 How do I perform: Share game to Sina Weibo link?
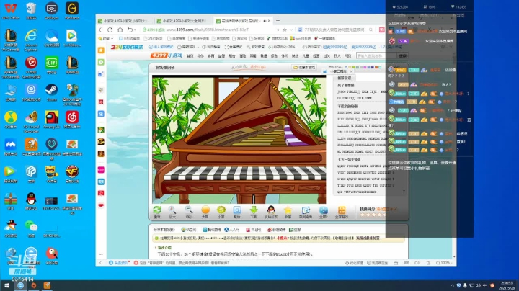(276, 230)
